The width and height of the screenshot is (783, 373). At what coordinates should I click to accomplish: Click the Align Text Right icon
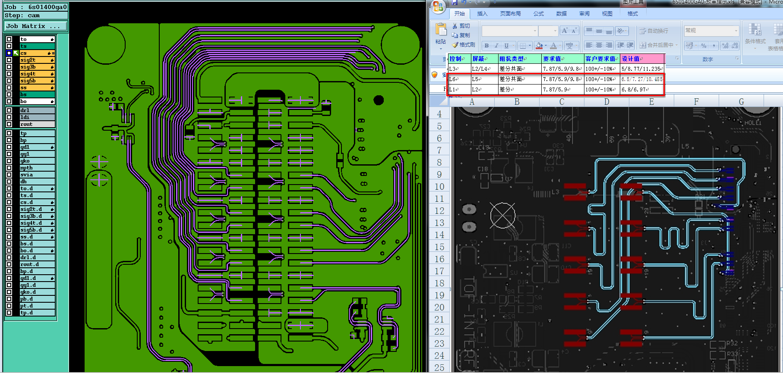(609, 45)
